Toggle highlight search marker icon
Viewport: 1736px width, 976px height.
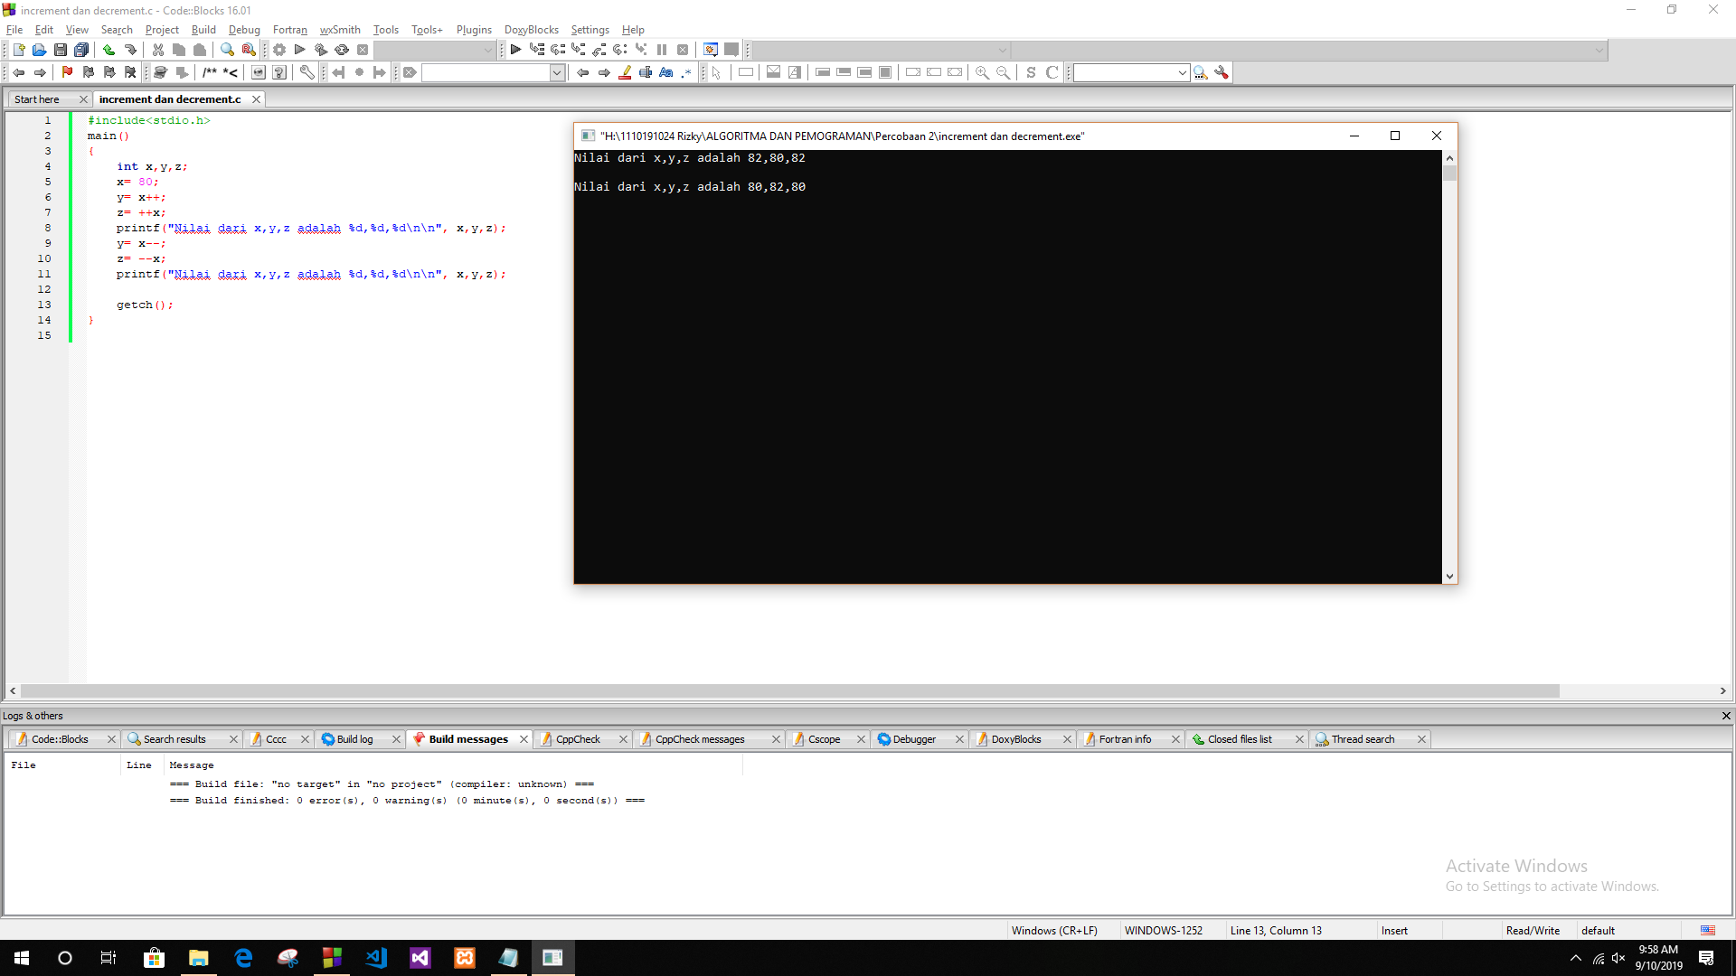625,72
